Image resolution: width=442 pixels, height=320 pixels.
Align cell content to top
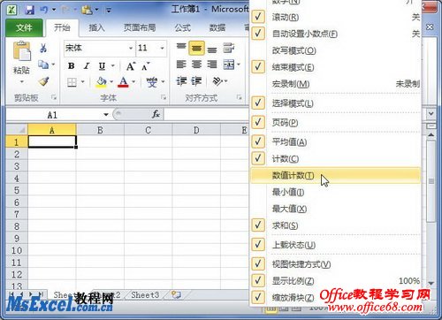click(x=181, y=47)
